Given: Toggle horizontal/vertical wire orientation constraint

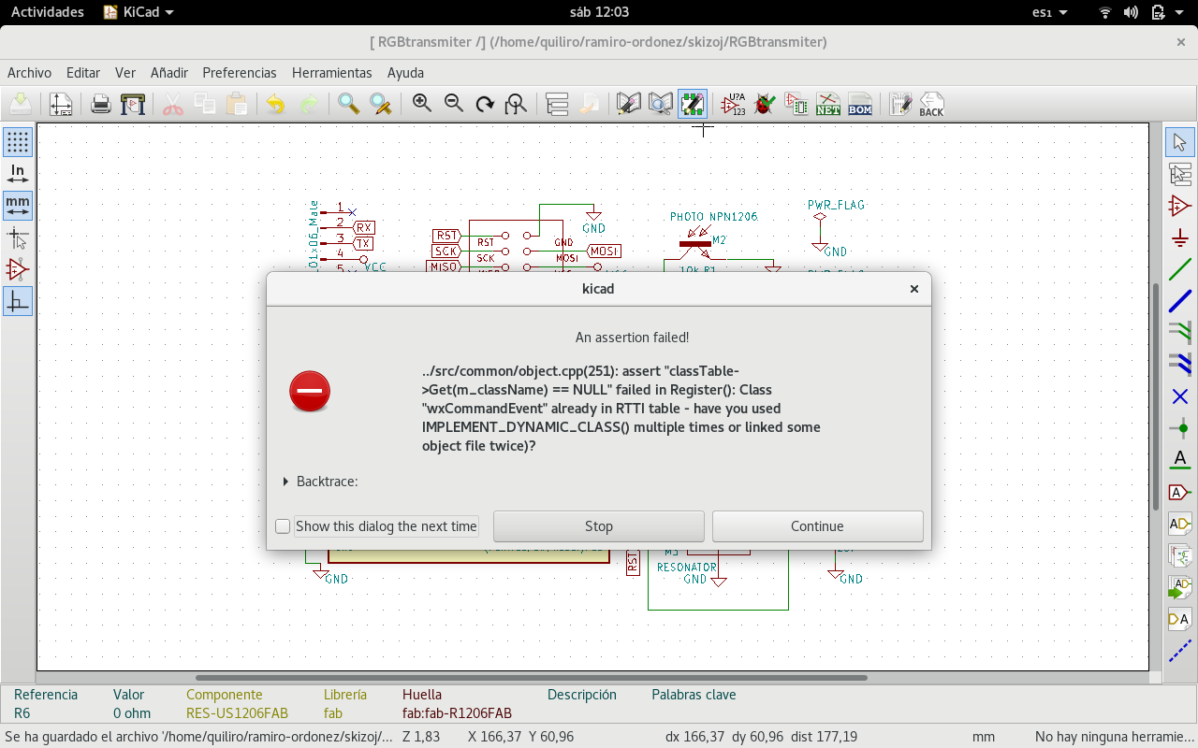Looking at the screenshot, I should pos(18,301).
